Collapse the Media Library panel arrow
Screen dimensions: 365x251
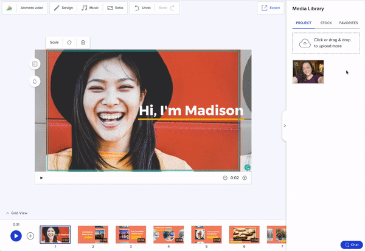285,126
